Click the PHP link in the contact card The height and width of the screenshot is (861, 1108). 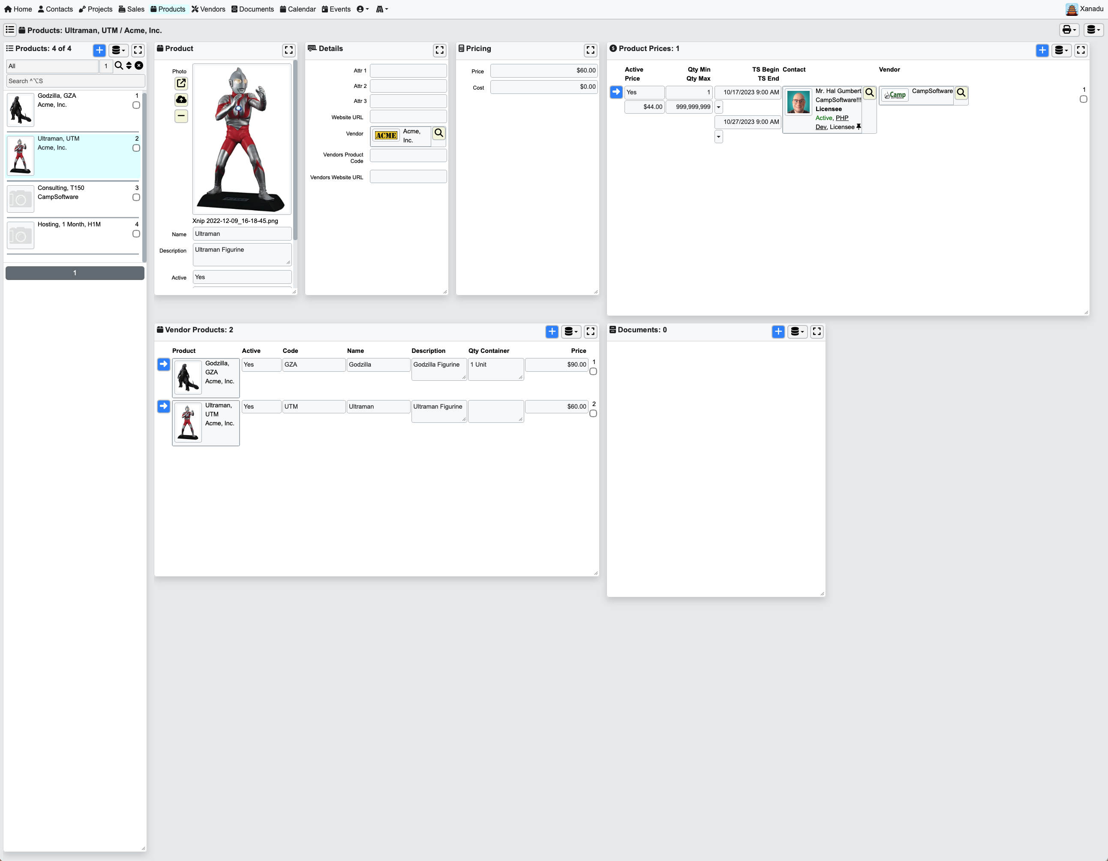842,118
